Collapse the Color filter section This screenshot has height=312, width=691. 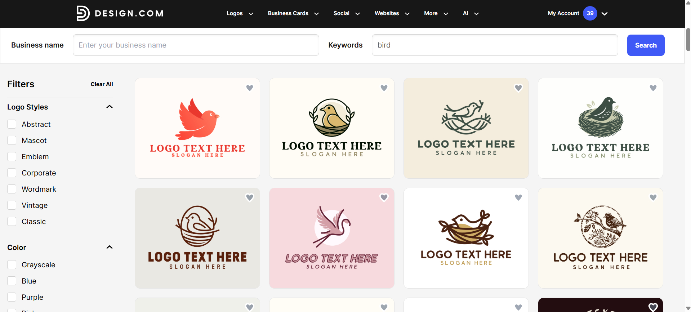[110, 247]
